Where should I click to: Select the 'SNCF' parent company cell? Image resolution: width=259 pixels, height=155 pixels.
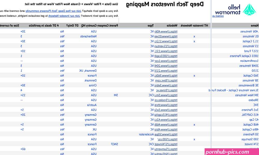click(114, 144)
